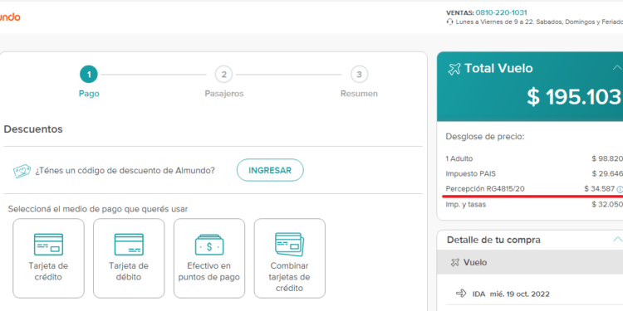The width and height of the screenshot is (623, 311).
Task: Click the Almundo logo
Action: [x=10, y=17]
